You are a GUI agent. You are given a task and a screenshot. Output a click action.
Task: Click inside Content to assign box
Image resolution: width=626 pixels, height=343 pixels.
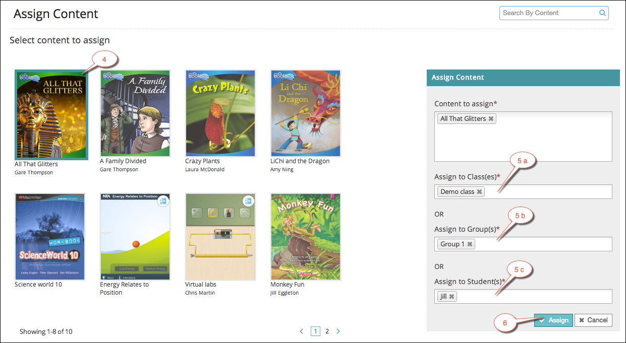(523, 136)
